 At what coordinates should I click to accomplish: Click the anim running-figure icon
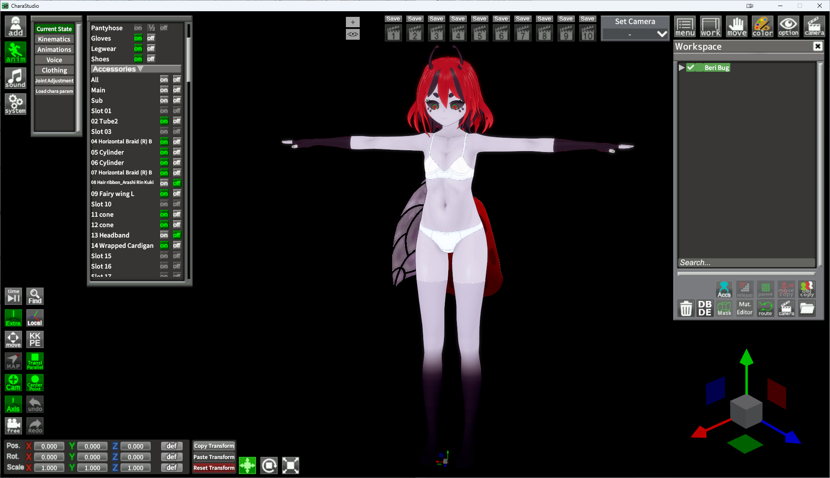(16, 53)
